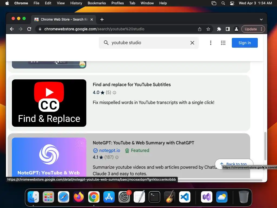The width and height of the screenshot is (277, 208).
Task: Open the Profiles menu
Action: pyautogui.click(x=117, y=3)
